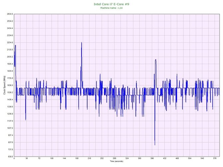The width and height of the screenshot is (223, 167).
Task: Click the 504 label on the time axis
Action: (190, 158)
